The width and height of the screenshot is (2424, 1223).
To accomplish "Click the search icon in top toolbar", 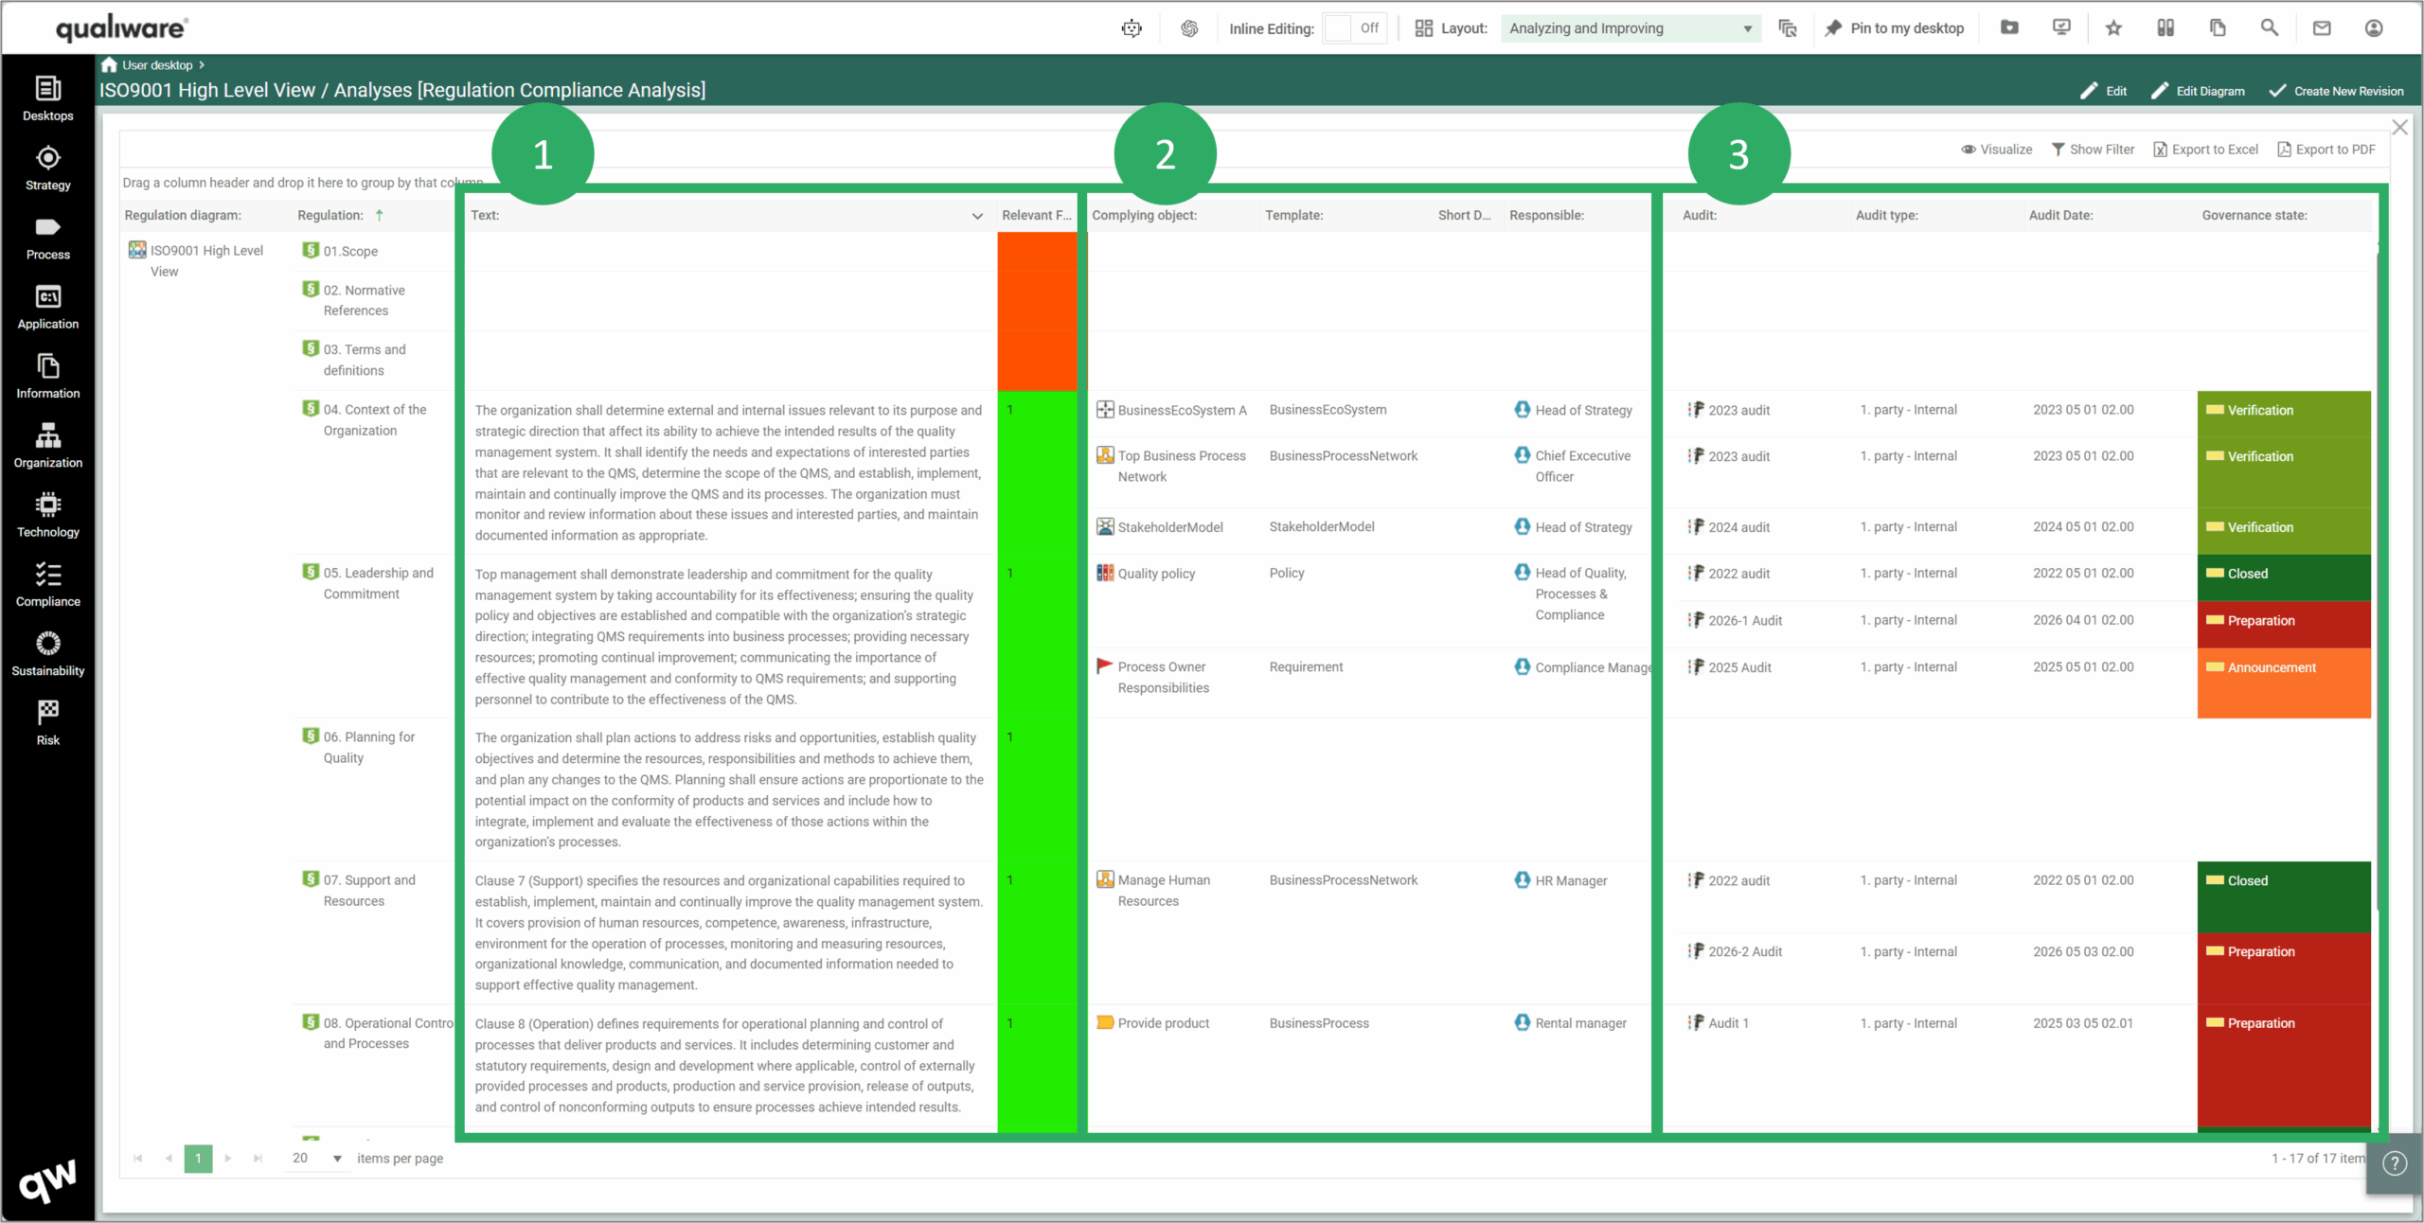I will (x=2269, y=28).
